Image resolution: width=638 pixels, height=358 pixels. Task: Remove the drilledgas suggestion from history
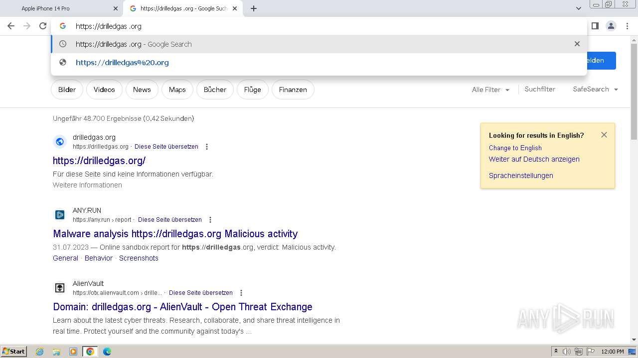(577, 44)
